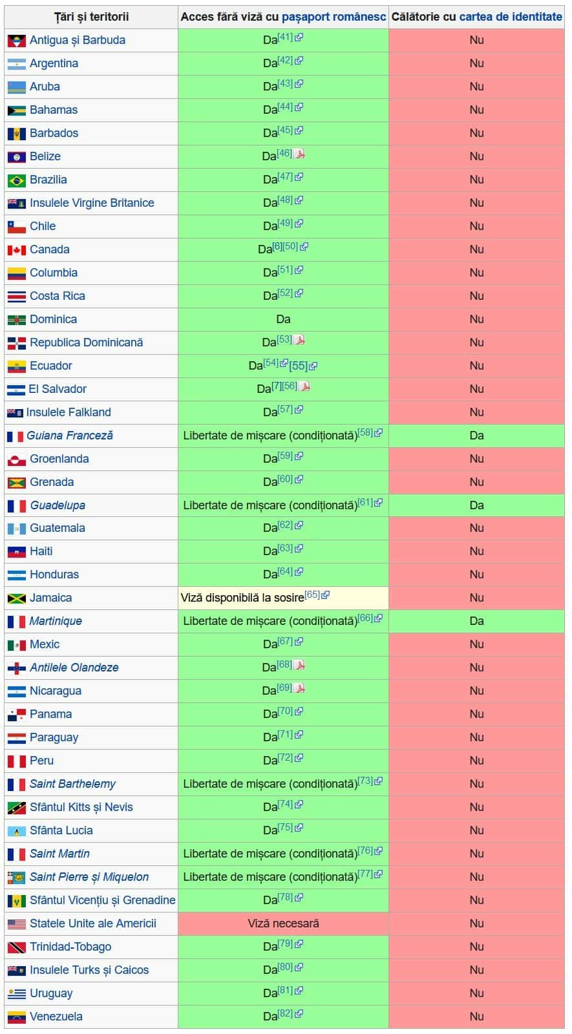Click the 'Țări și teritorii' column header
Image resolution: width=572 pixels, height=1034 pixels.
tap(91, 17)
